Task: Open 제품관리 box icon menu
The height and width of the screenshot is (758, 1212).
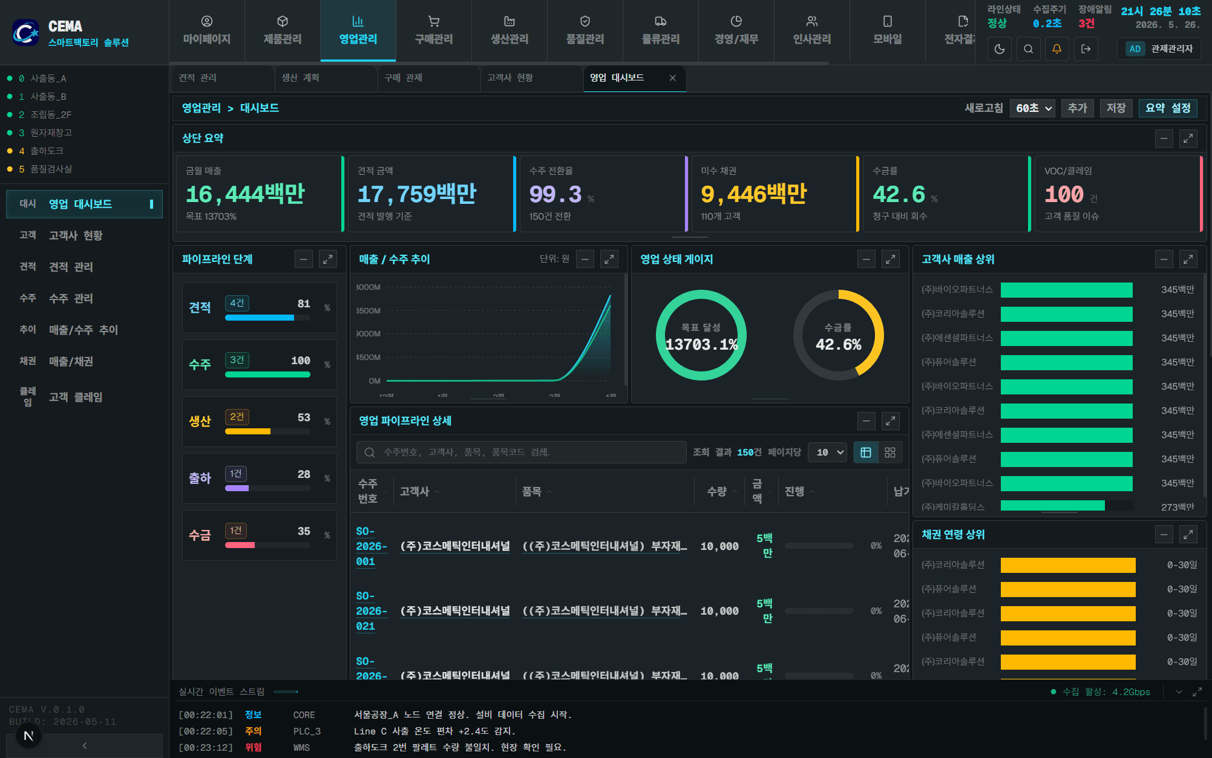Action: [x=283, y=30]
